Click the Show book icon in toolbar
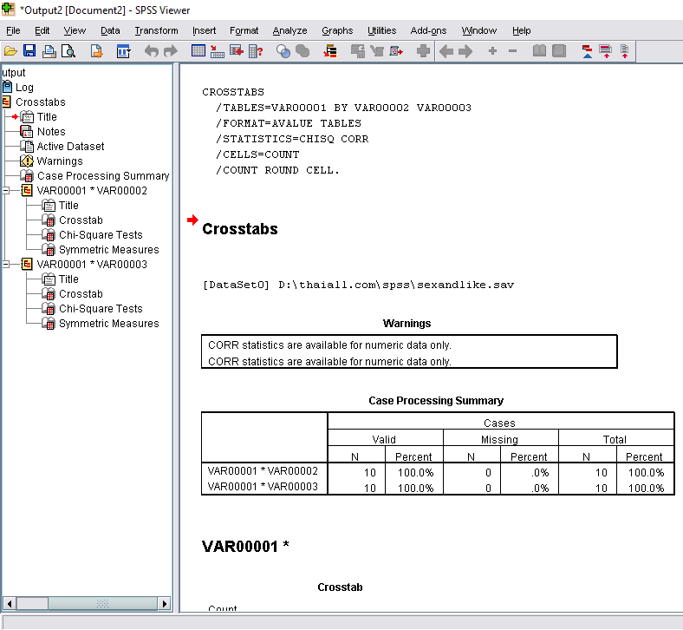This screenshot has width=683, height=630. [x=539, y=51]
